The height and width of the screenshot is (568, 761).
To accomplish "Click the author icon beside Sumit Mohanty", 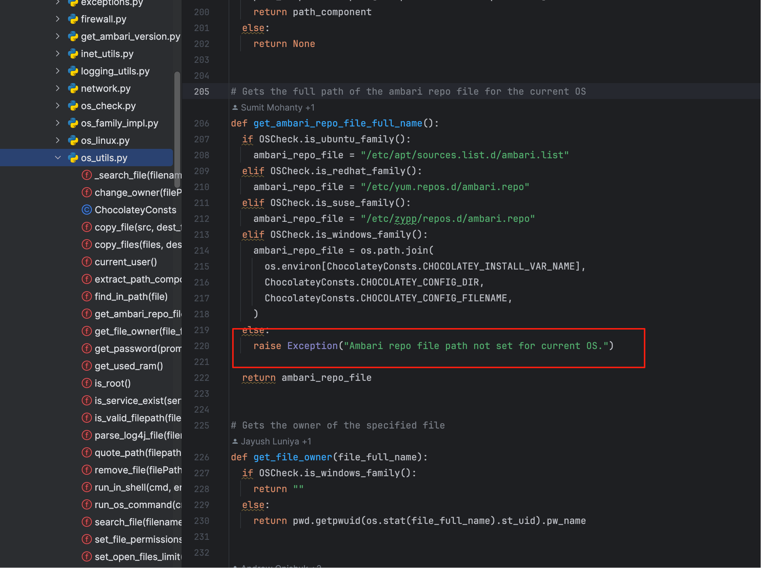I will tap(235, 108).
